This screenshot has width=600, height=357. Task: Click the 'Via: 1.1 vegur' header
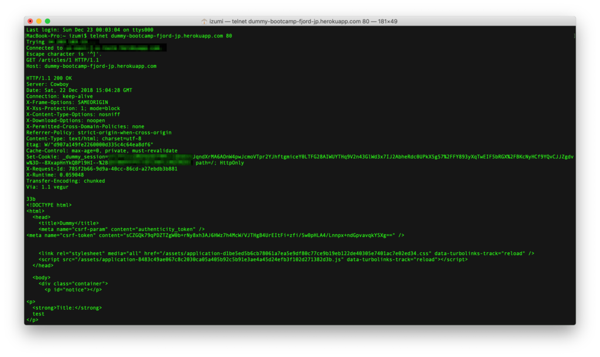click(47, 187)
